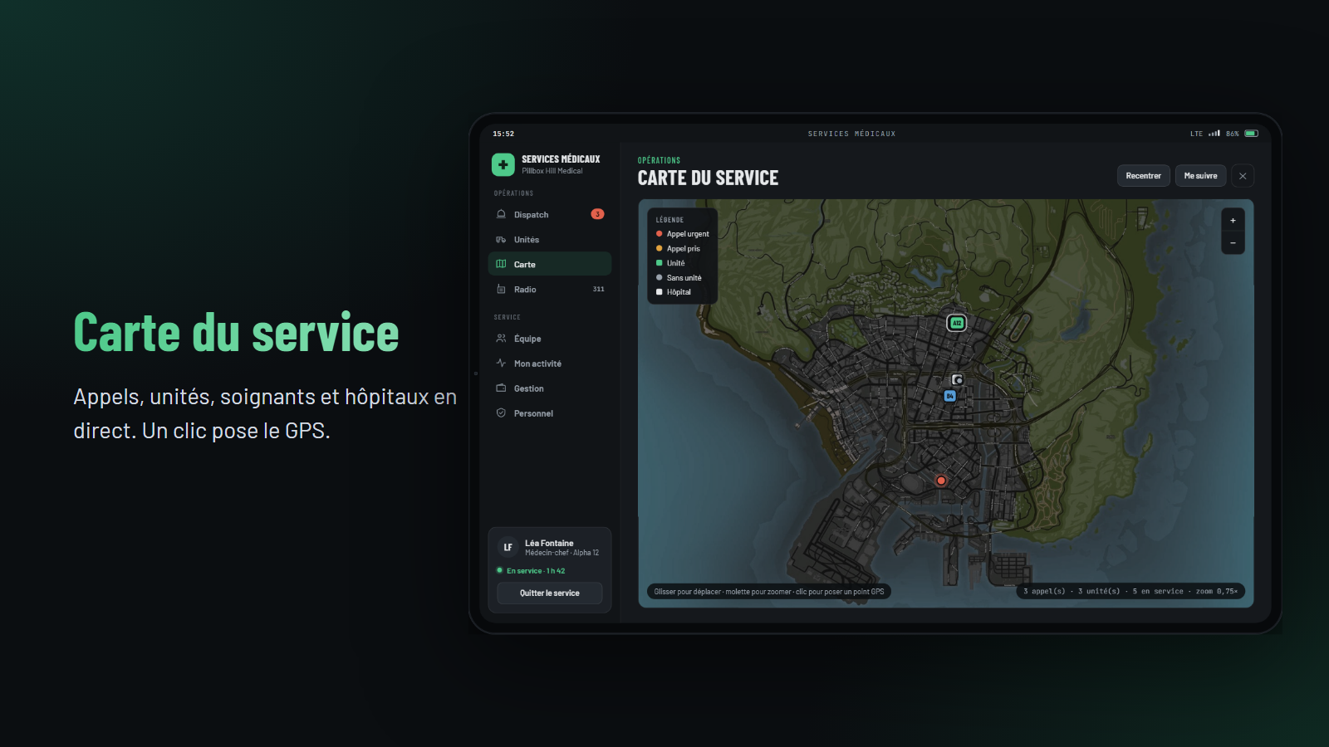Select the A12 unit marker on map

[x=957, y=323]
